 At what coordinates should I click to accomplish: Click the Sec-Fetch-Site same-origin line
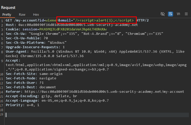(34, 74)
